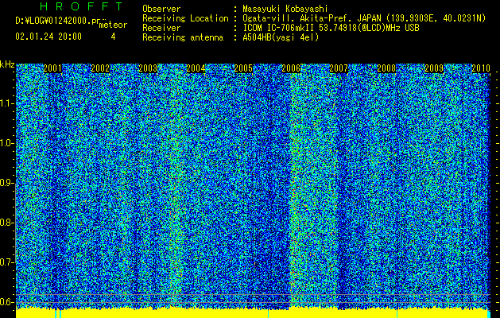The width and height of the screenshot is (500, 318).
Task: Click the meteor count value 4
Action: click(x=113, y=37)
